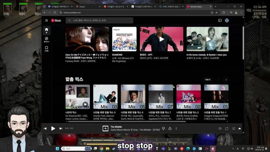270x152 pixels.
Task: Toggle repeat mode in the player bar
Action: coord(227,129)
